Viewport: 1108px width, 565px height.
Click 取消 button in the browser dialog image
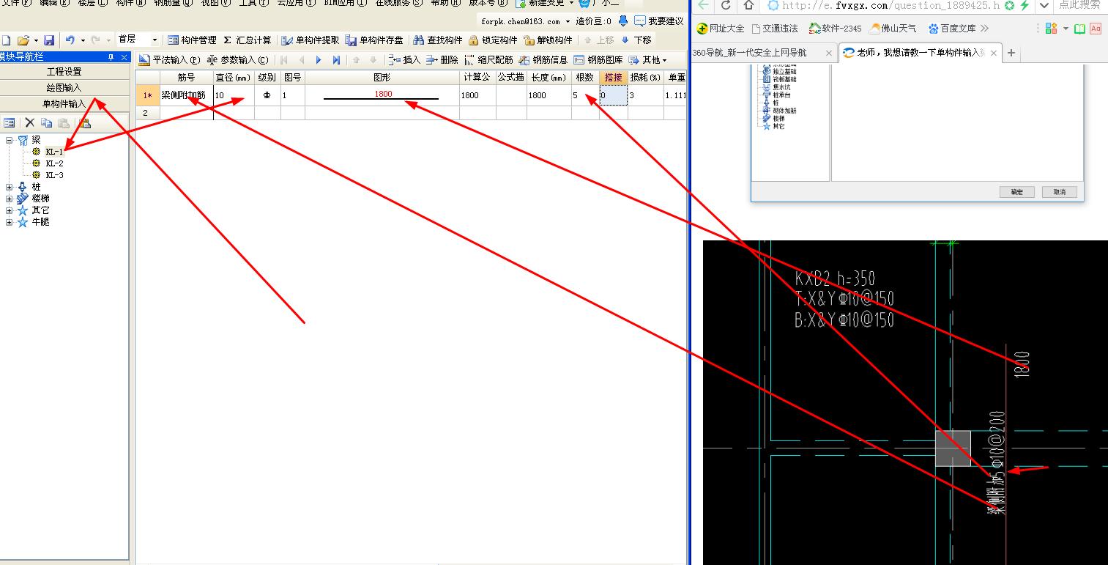(1059, 191)
